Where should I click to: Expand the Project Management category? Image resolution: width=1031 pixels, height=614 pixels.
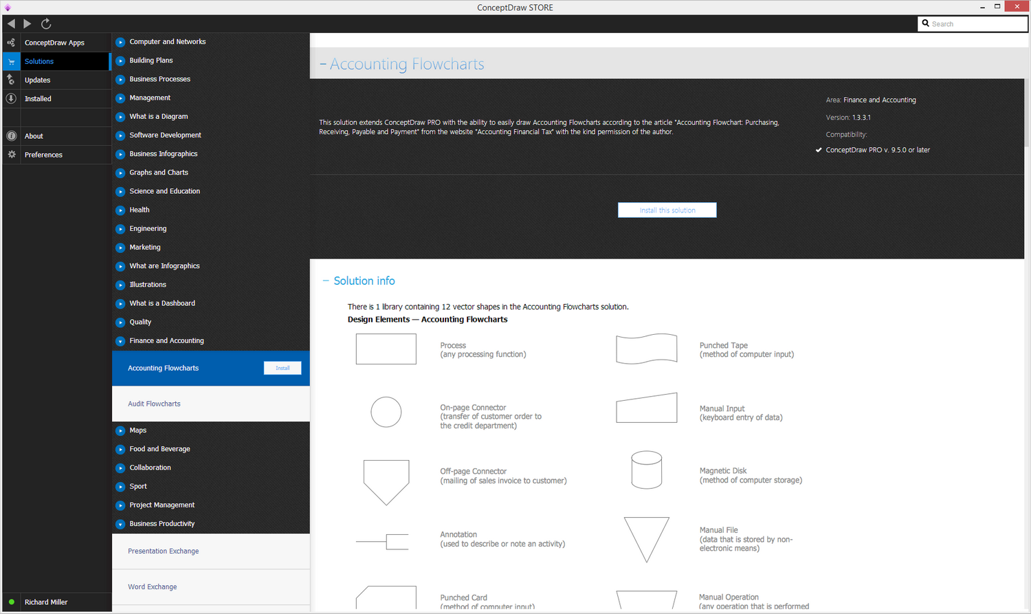point(120,505)
